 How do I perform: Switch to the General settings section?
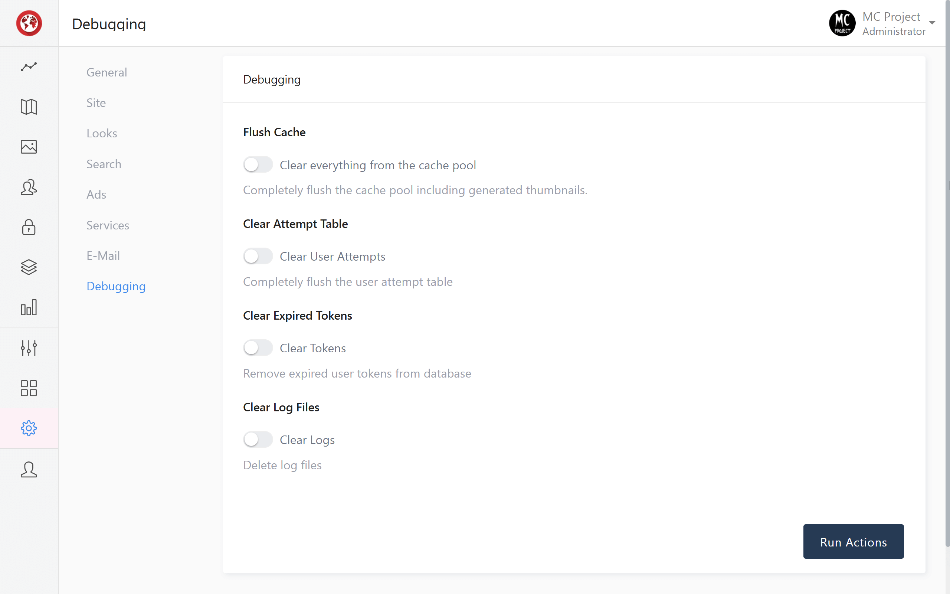click(x=107, y=72)
